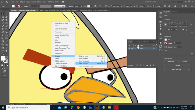Create new layer in Layers panel
Viewport: 195px width, 110px height.
[150, 65]
